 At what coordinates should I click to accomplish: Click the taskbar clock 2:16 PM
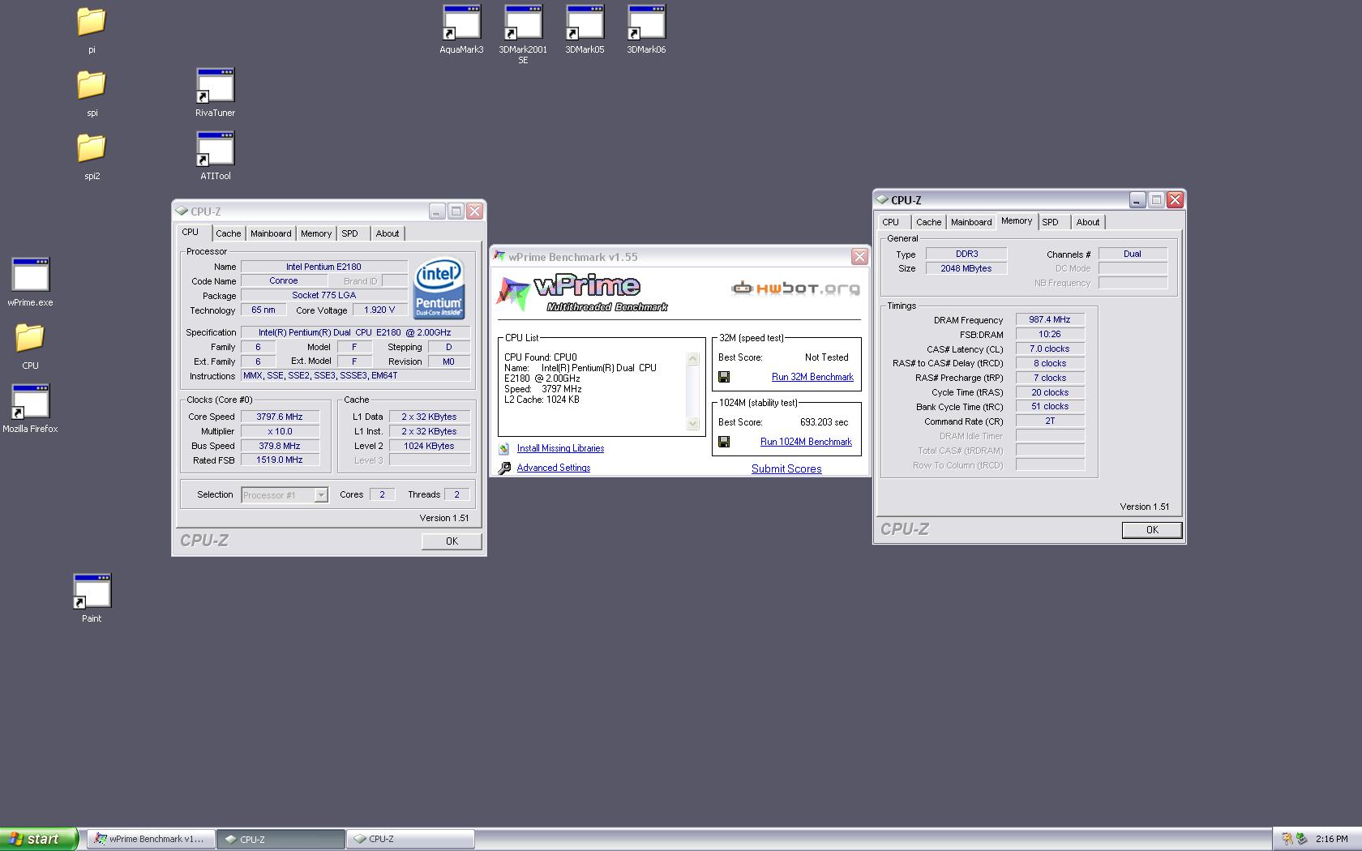coord(1332,839)
